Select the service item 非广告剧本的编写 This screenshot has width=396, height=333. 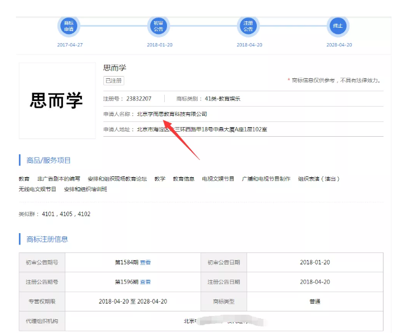click(59, 179)
